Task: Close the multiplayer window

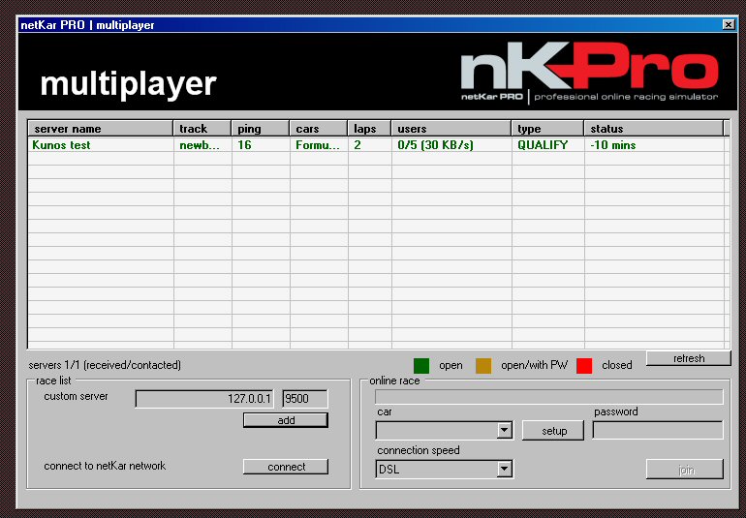Action: 728,25
